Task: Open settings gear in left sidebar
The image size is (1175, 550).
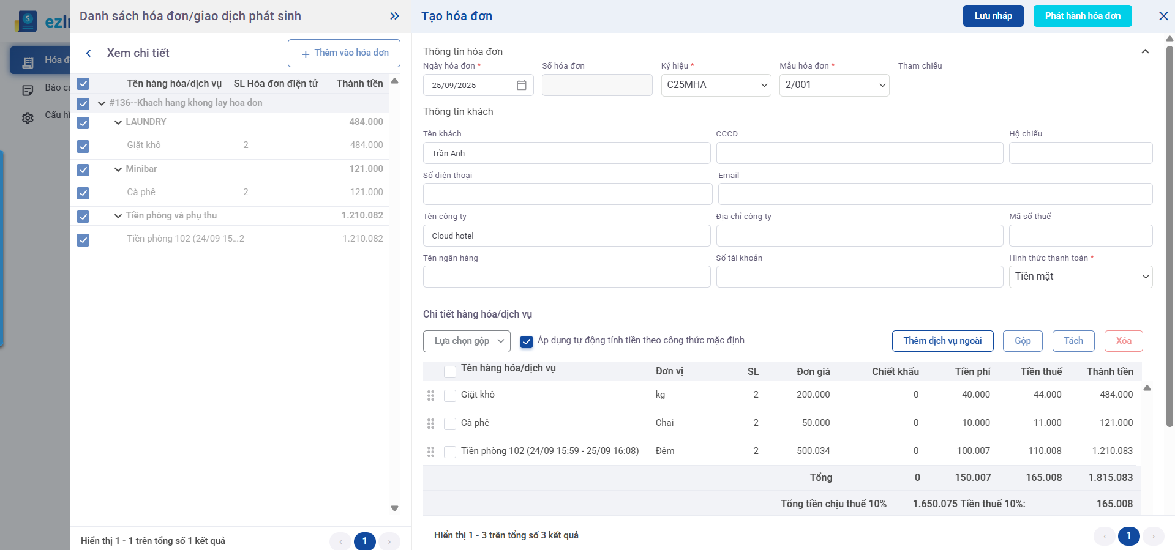Action: 28,117
